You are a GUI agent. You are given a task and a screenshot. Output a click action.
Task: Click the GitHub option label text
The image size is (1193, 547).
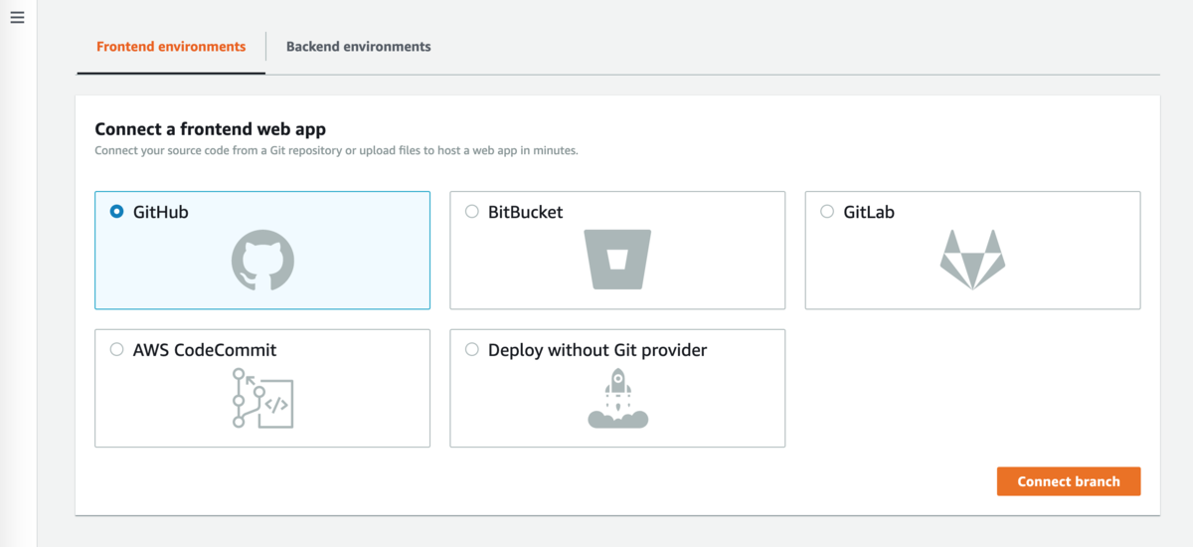coord(160,212)
